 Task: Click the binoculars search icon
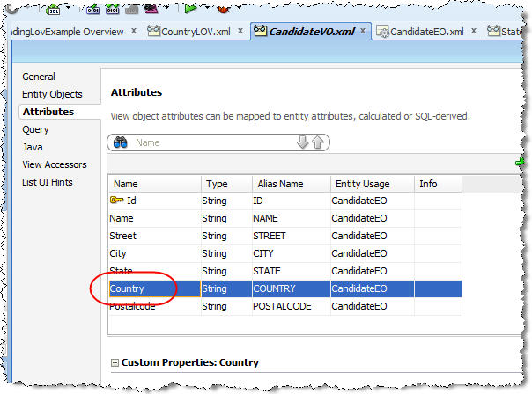coord(122,142)
